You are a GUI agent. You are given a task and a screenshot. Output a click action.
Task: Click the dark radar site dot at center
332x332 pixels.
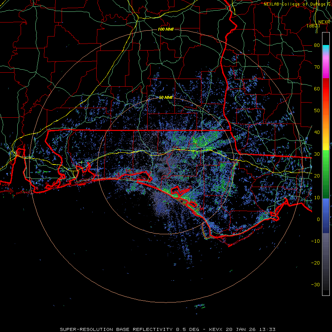[x=166, y=166]
